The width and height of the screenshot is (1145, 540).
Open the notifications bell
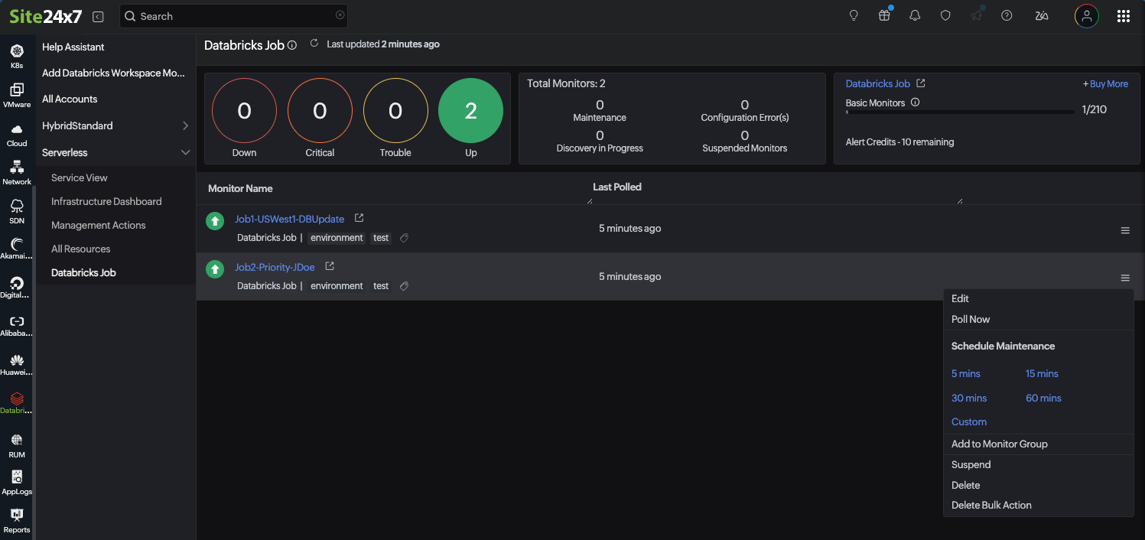point(915,15)
